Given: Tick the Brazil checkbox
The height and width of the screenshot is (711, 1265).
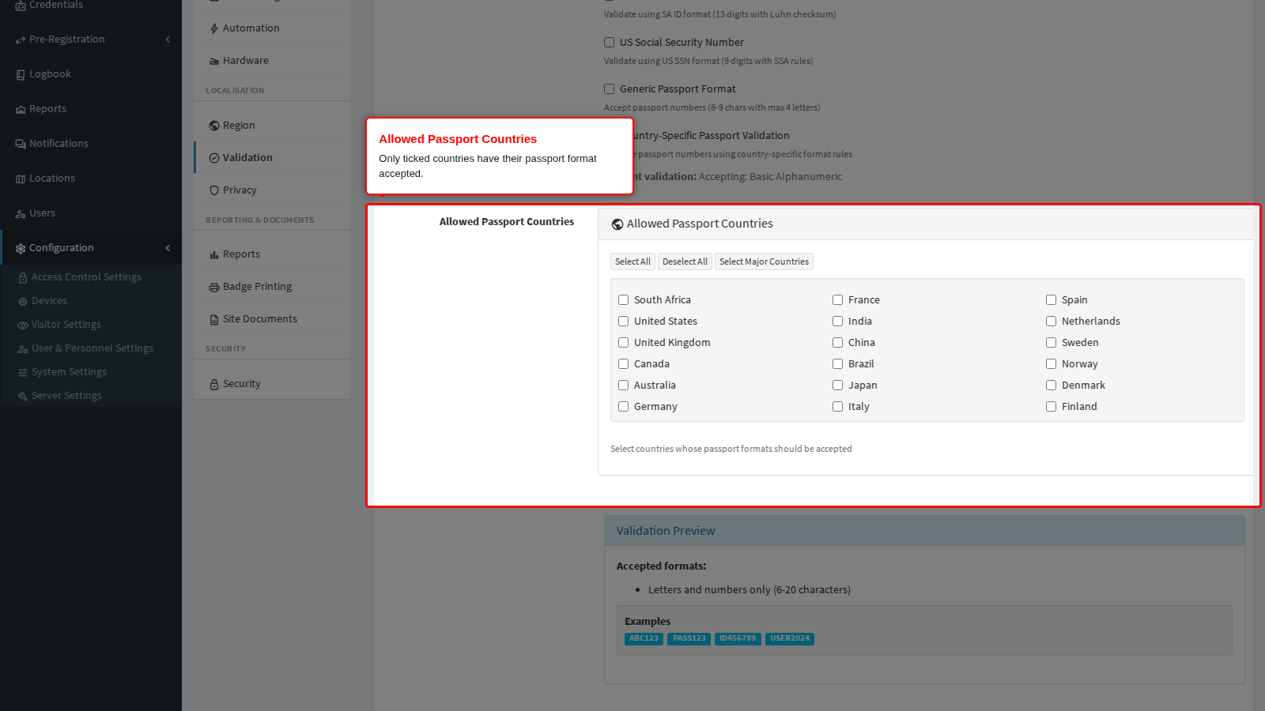Looking at the screenshot, I should tap(838, 364).
